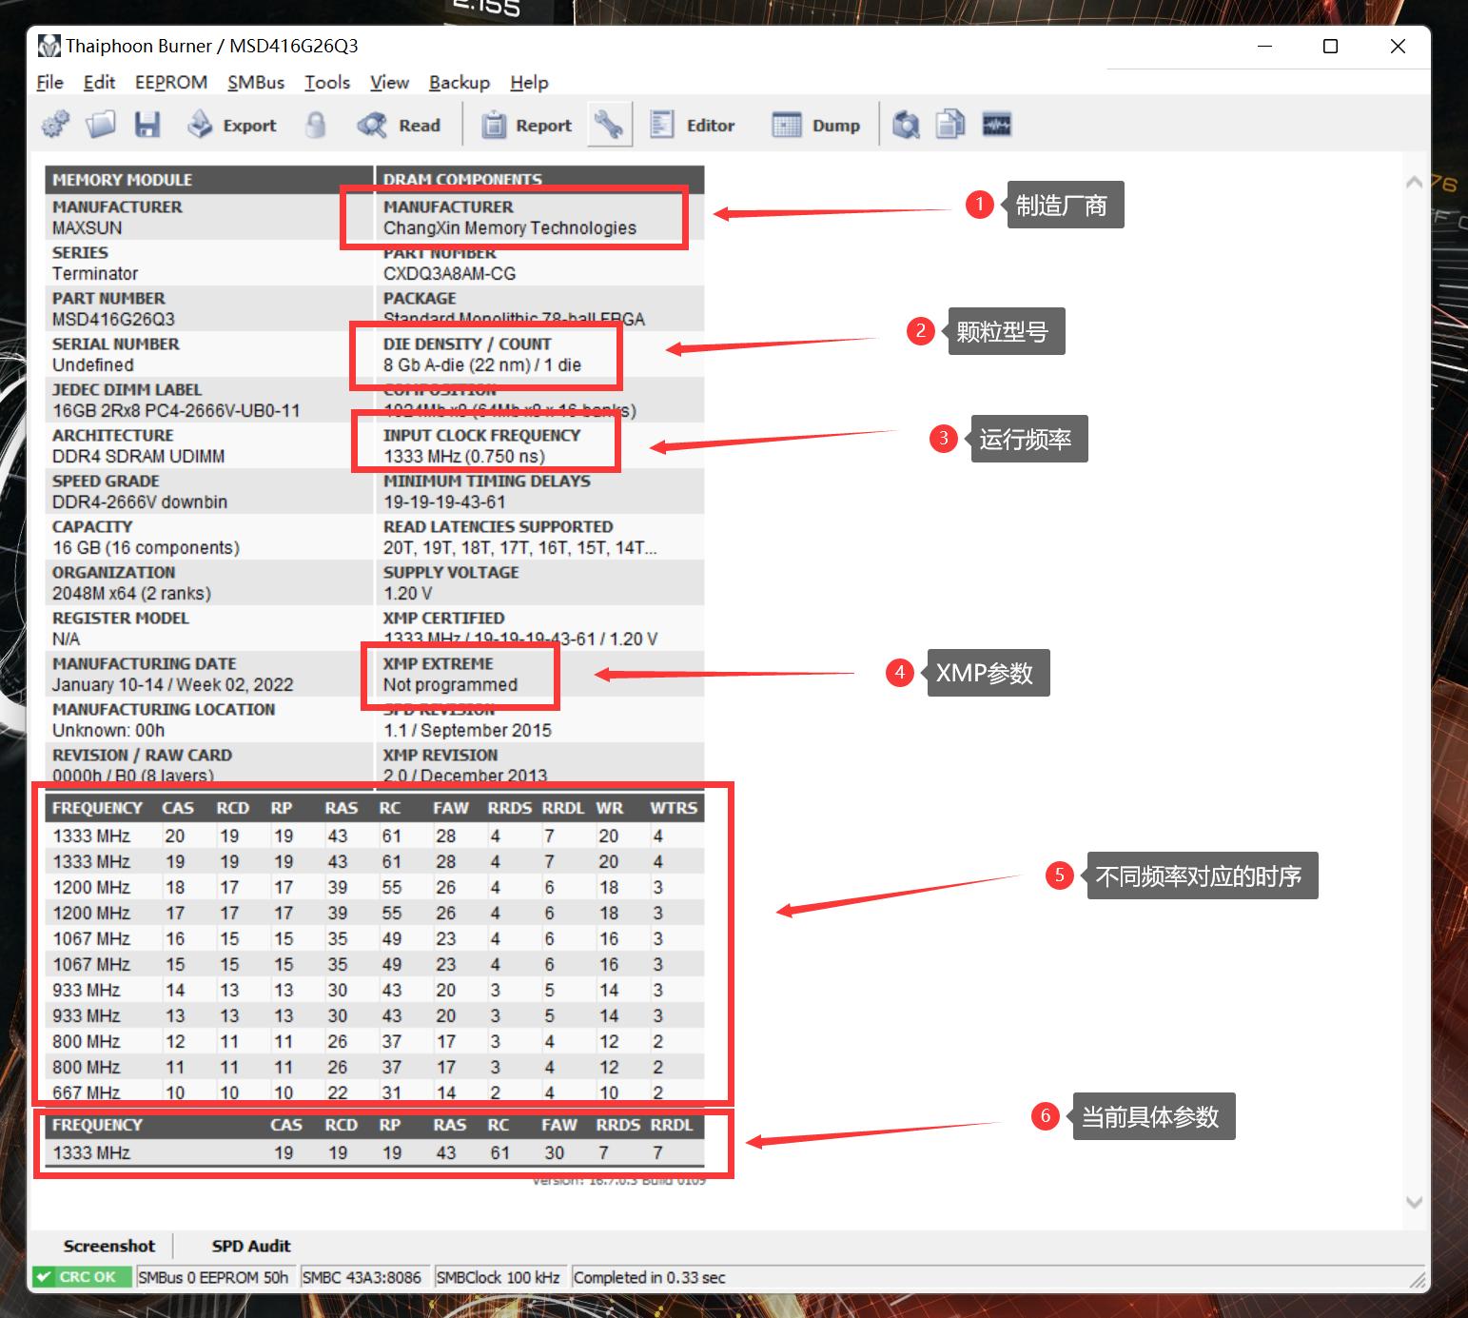Click the gears settings icon in toolbar
Image resolution: width=1468 pixels, height=1318 pixels.
(x=56, y=125)
